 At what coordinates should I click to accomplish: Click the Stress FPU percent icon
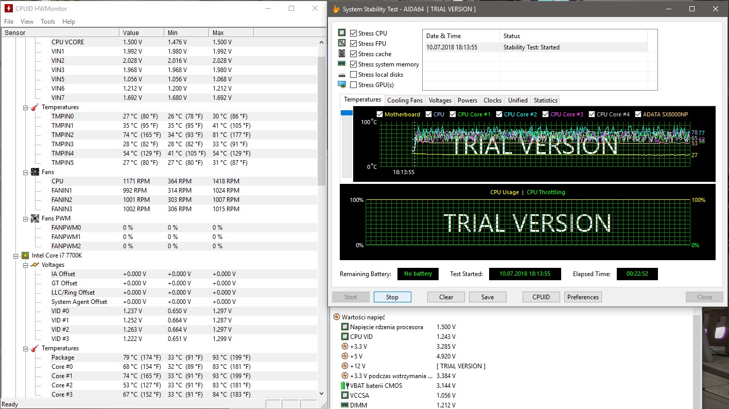[x=342, y=43]
